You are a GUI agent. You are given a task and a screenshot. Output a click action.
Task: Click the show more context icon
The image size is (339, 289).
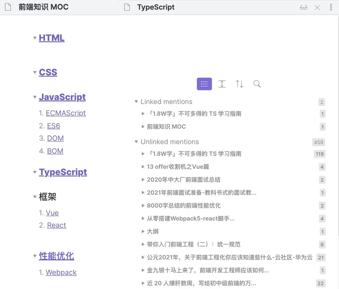[x=222, y=84]
